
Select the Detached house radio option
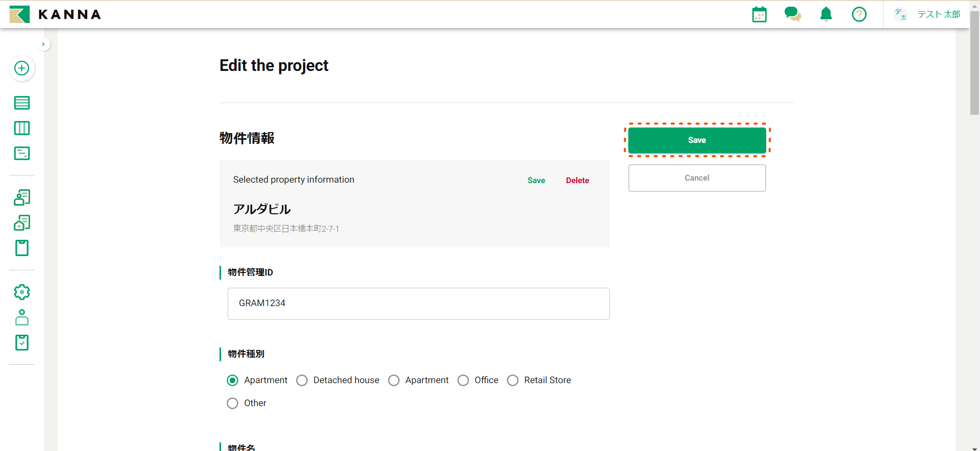tap(302, 381)
